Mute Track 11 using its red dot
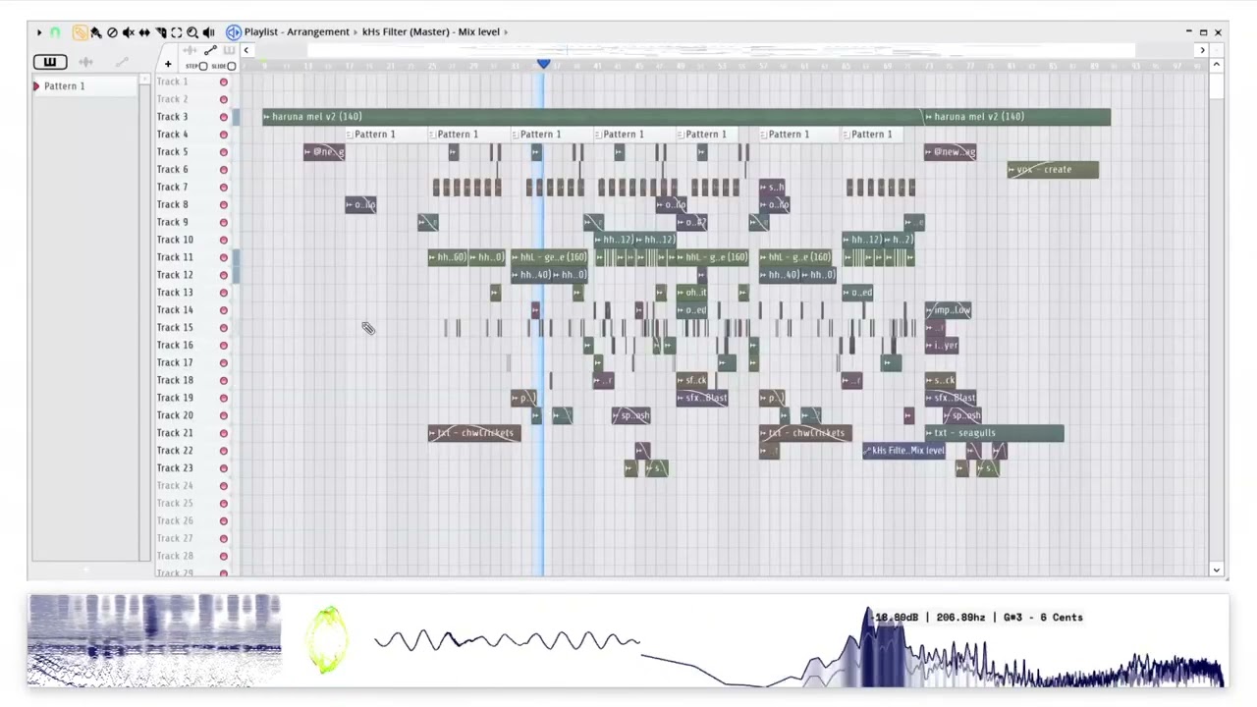Image resolution: width=1257 pixels, height=707 pixels. 224,257
